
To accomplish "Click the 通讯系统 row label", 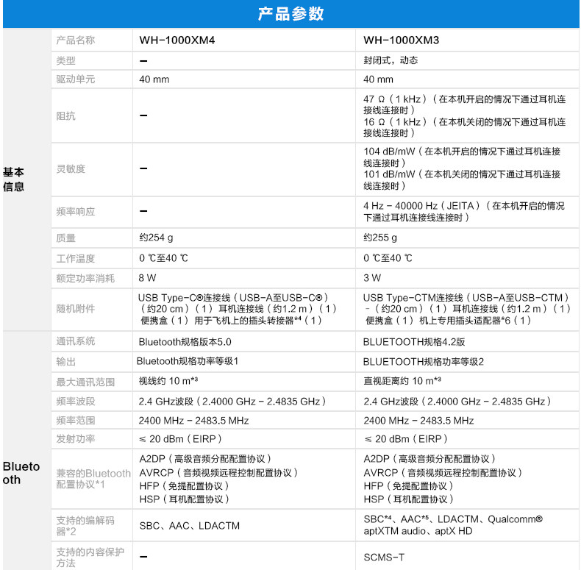I will point(76,341).
